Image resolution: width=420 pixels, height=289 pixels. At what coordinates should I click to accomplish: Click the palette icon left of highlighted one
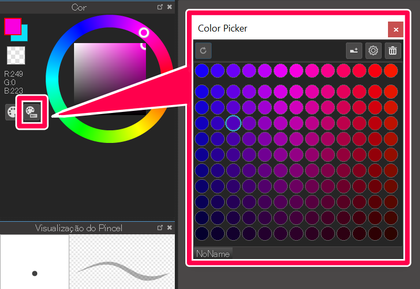click(11, 112)
